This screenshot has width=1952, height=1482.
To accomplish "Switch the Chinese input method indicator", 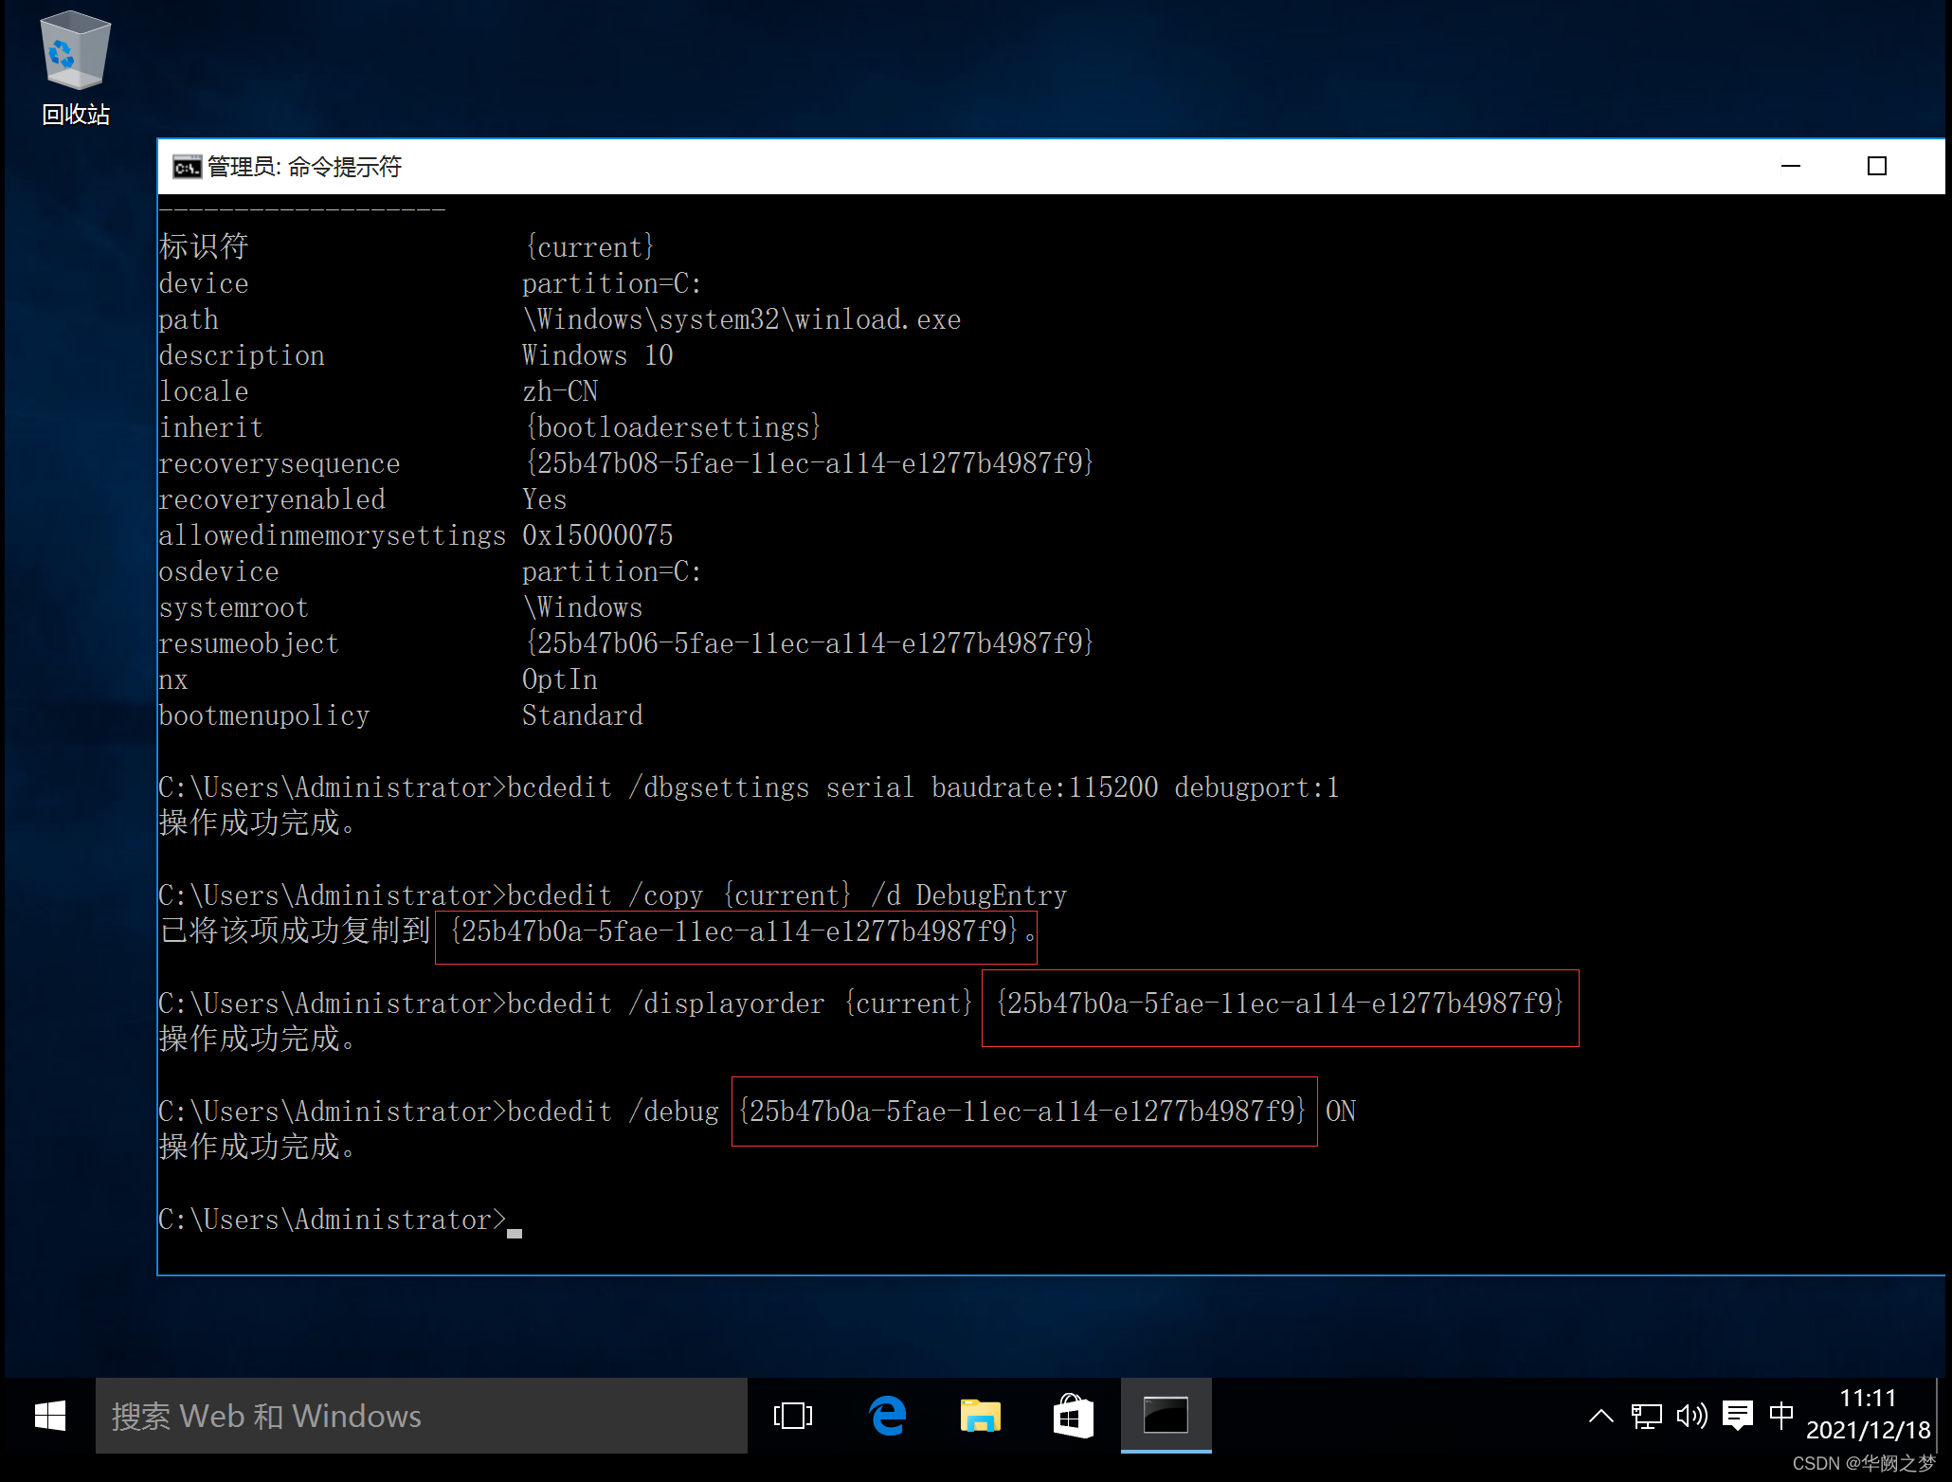I will [x=1781, y=1416].
